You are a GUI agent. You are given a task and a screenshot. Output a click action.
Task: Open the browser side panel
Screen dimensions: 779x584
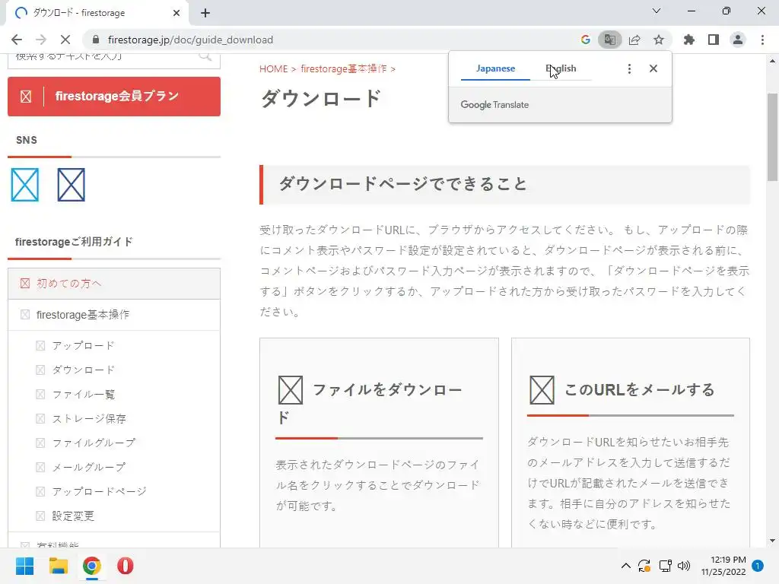tap(714, 40)
